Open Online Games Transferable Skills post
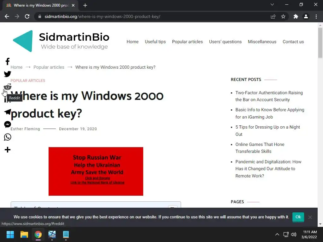The image size is (323, 242). pos(260,148)
